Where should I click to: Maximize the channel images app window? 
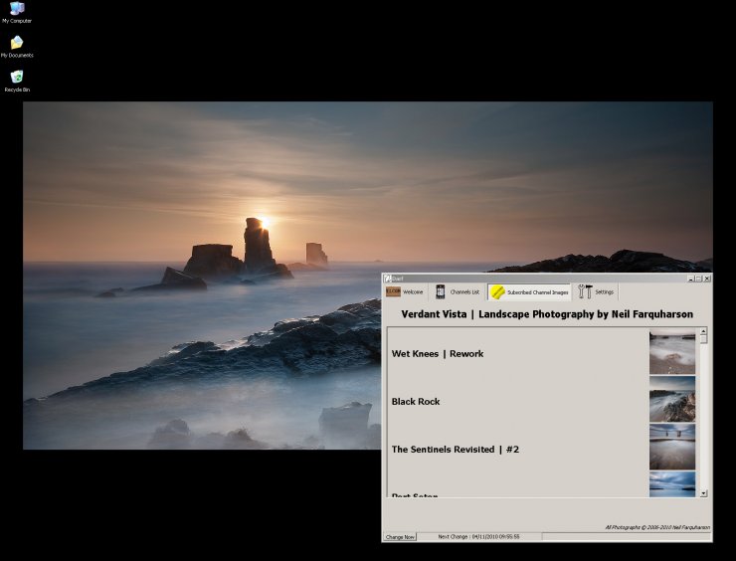(x=699, y=279)
